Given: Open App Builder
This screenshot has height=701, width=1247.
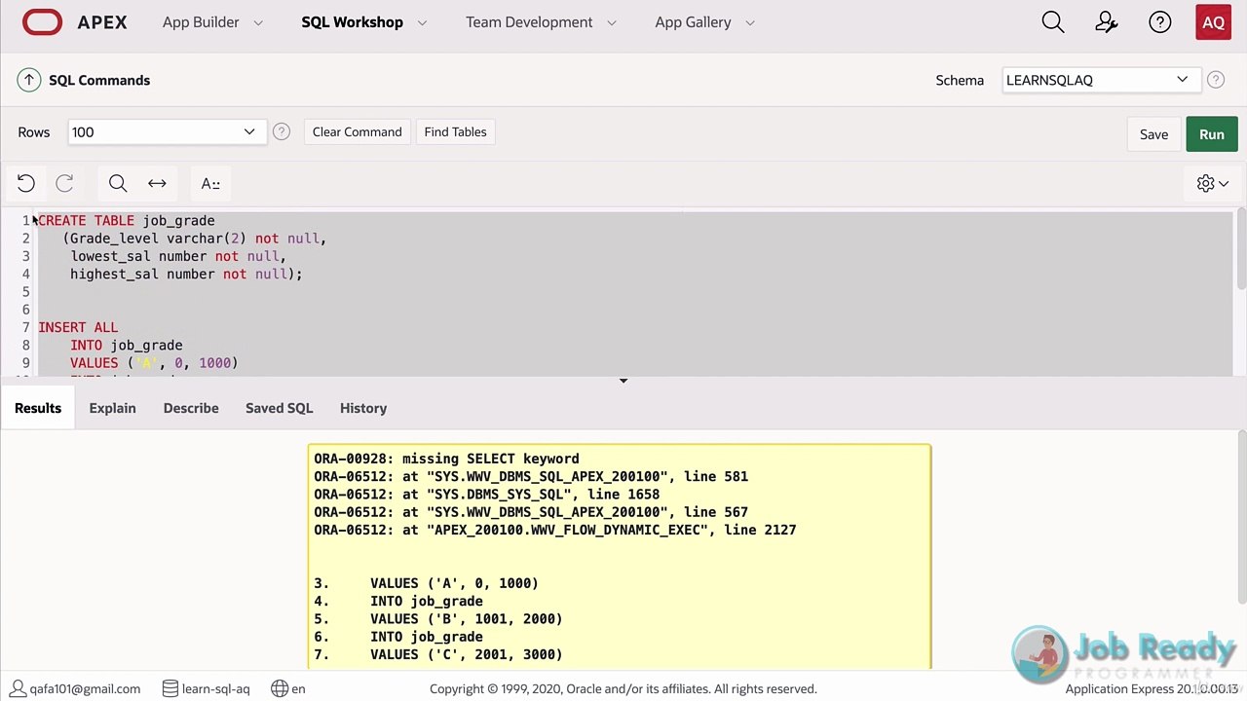Looking at the screenshot, I should pyautogui.click(x=201, y=21).
